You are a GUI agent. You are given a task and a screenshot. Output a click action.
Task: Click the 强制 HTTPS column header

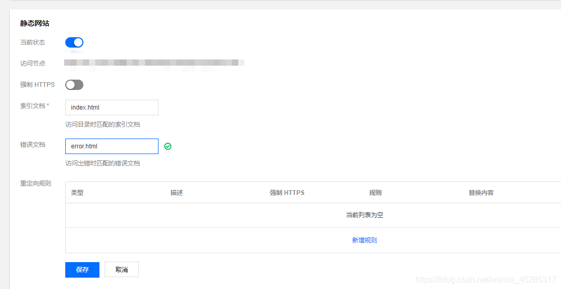(287, 192)
